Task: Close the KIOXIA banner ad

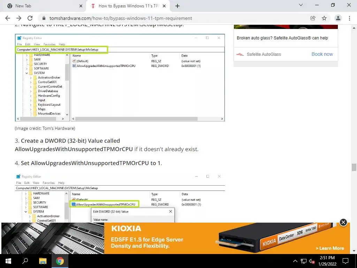Action: pos(343,222)
